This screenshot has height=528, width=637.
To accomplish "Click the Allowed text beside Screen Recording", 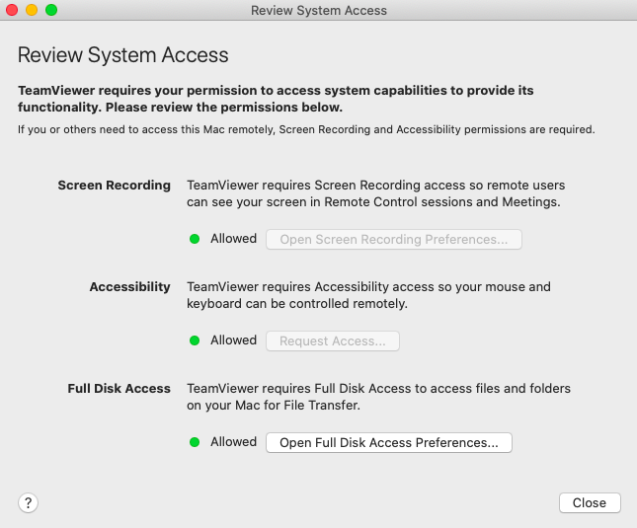I will 234,239.
